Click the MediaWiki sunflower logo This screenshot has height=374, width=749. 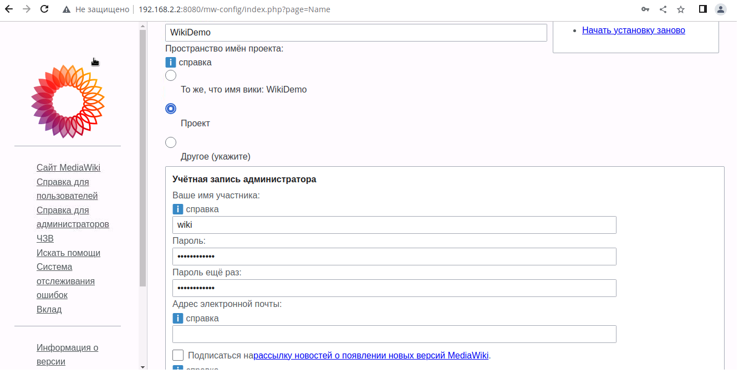68,101
